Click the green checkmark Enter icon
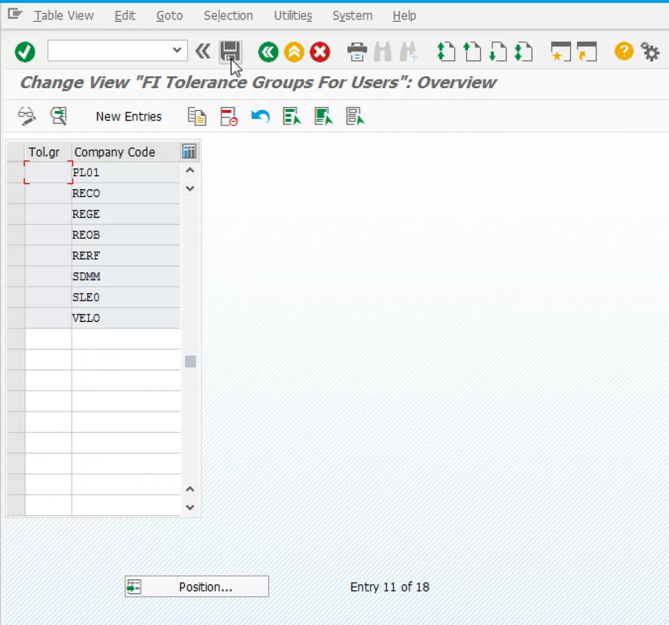669x625 pixels. tap(25, 52)
